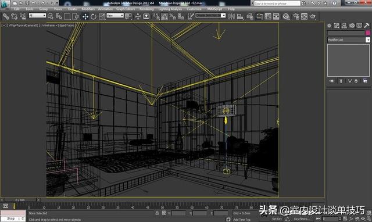
Task: Select the Select Object tool
Action: 51,16
